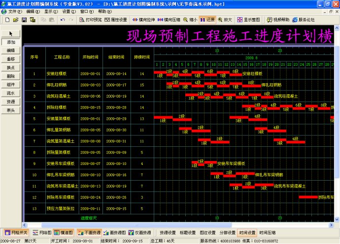
Task: Click the 资源 resource button in sidebar
Action: tap(11, 102)
